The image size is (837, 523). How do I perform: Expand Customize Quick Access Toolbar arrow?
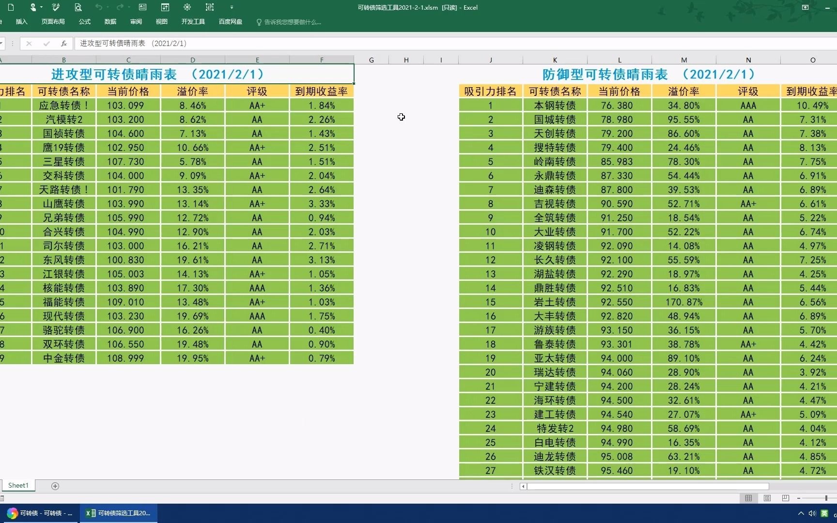(x=232, y=7)
